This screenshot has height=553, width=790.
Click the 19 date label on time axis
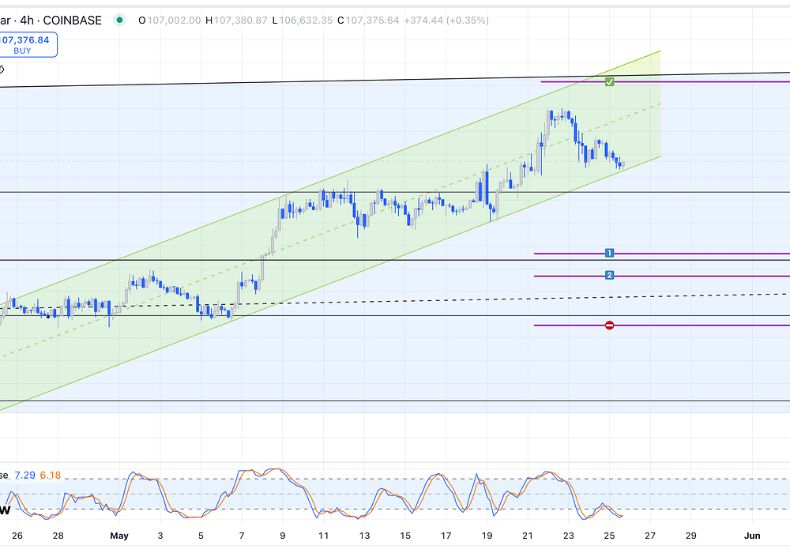coord(487,535)
